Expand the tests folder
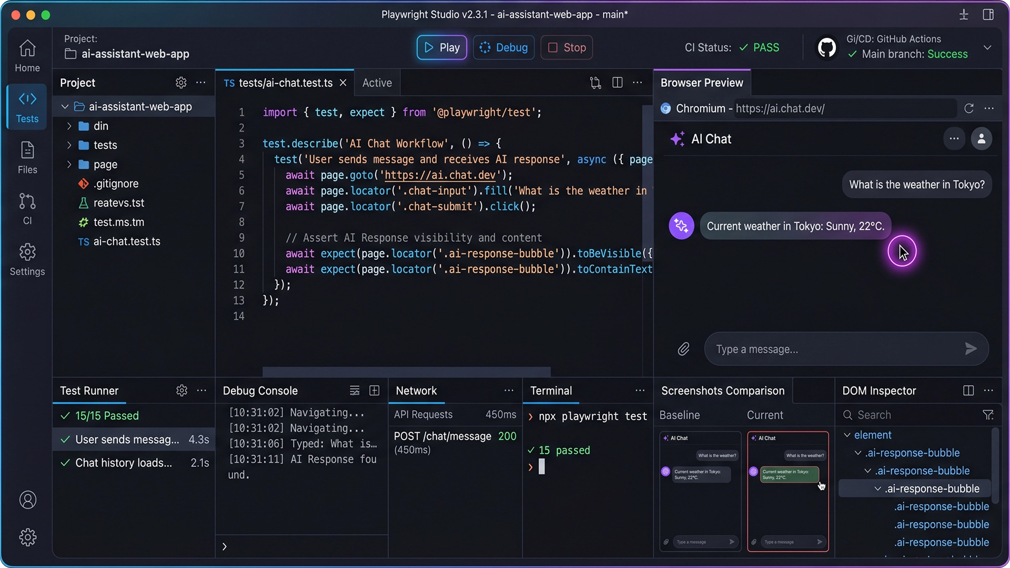This screenshot has height=568, width=1010. 69,145
